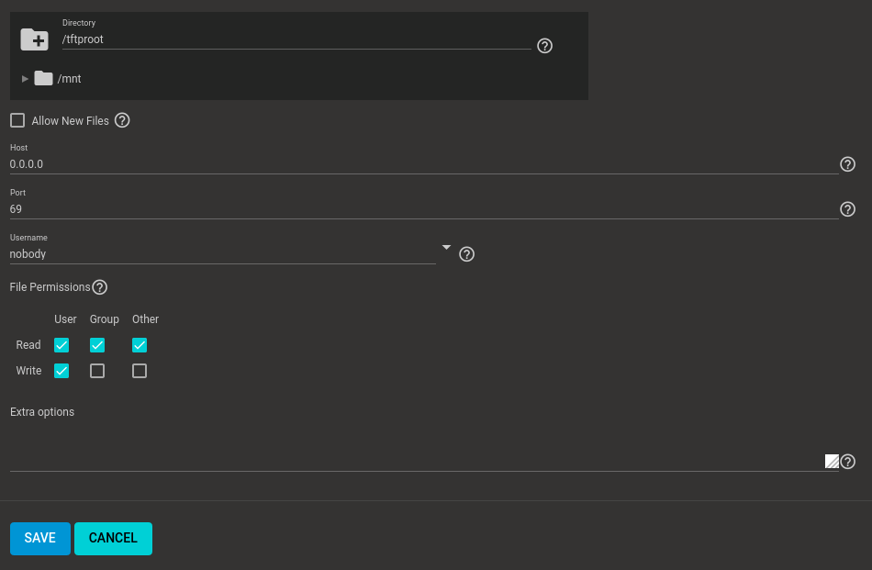Image resolution: width=872 pixels, height=570 pixels.
Task: Show help for Allow New Files
Action: [x=122, y=120]
